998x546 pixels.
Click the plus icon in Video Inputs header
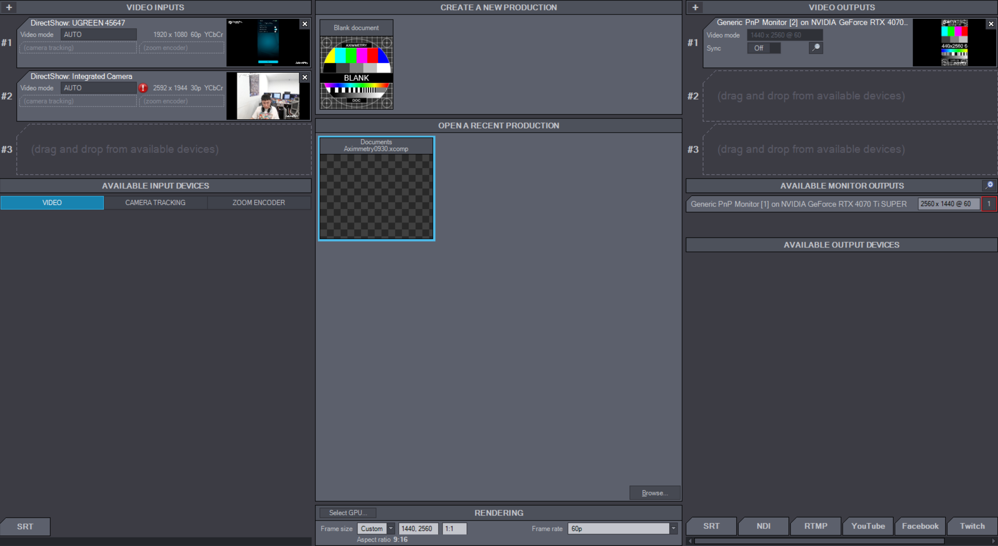click(x=9, y=7)
